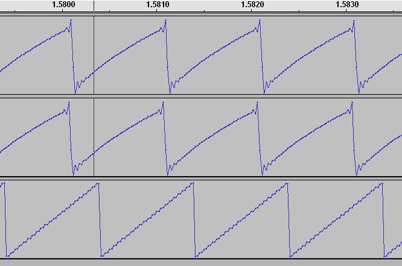
Task: Click the middle track's waveform trough near 1.5820
Action: [262, 174]
